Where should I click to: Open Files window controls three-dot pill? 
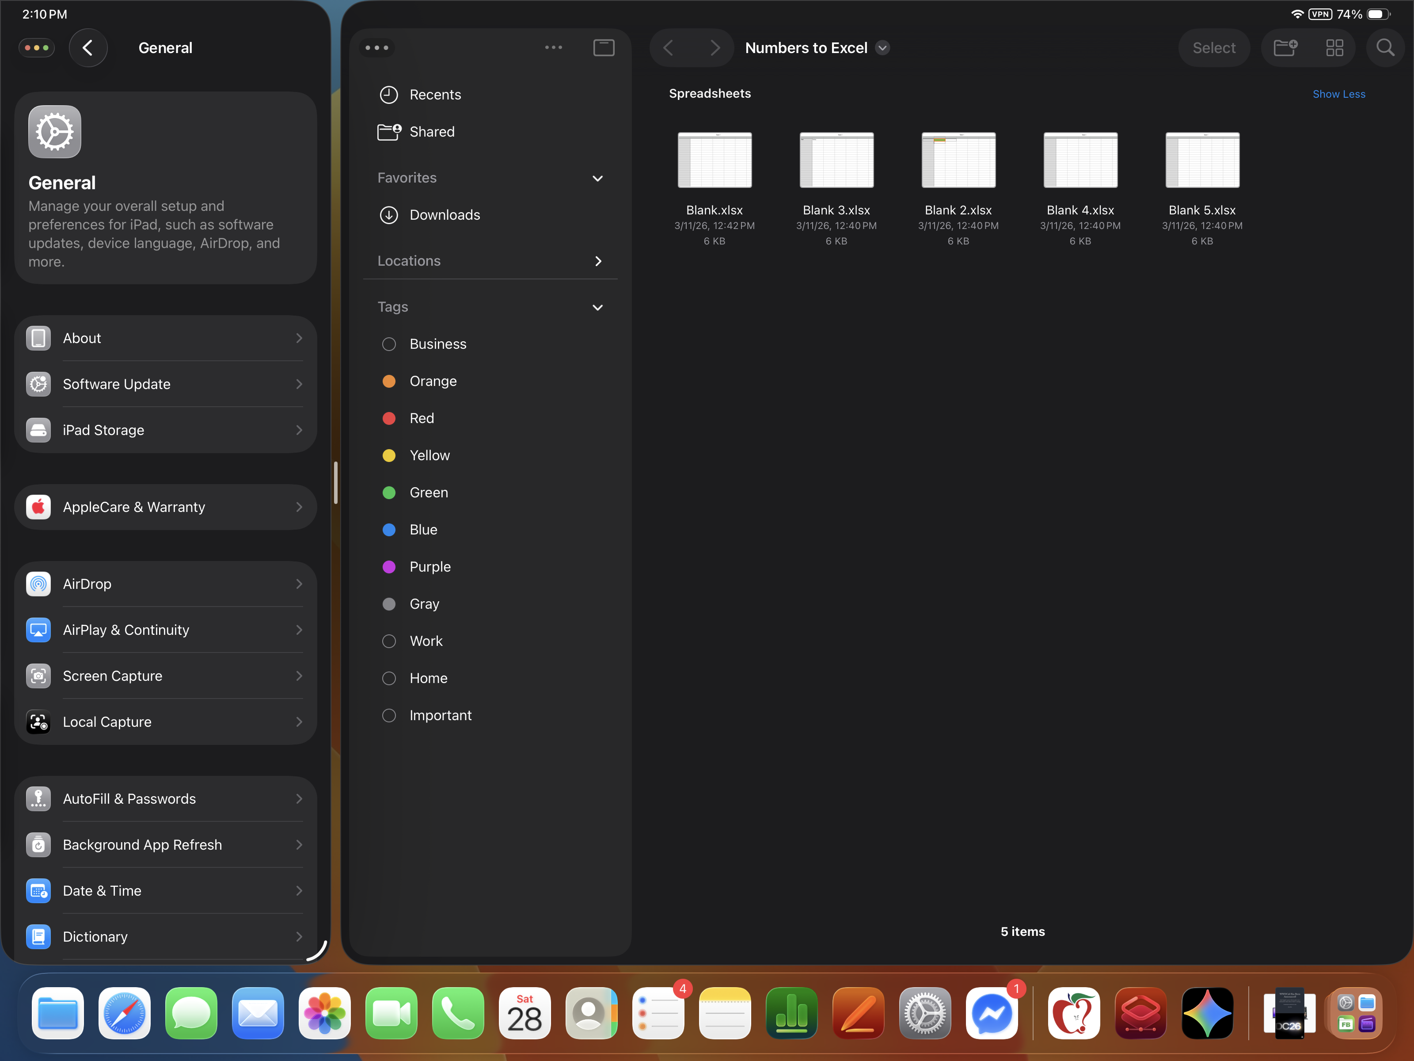tap(377, 48)
